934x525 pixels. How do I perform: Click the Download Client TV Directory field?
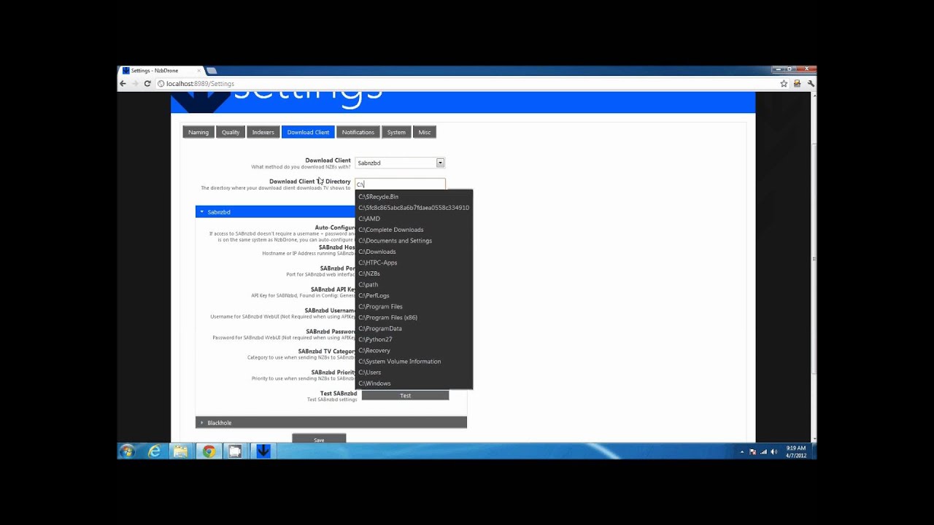click(x=400, y=184)
